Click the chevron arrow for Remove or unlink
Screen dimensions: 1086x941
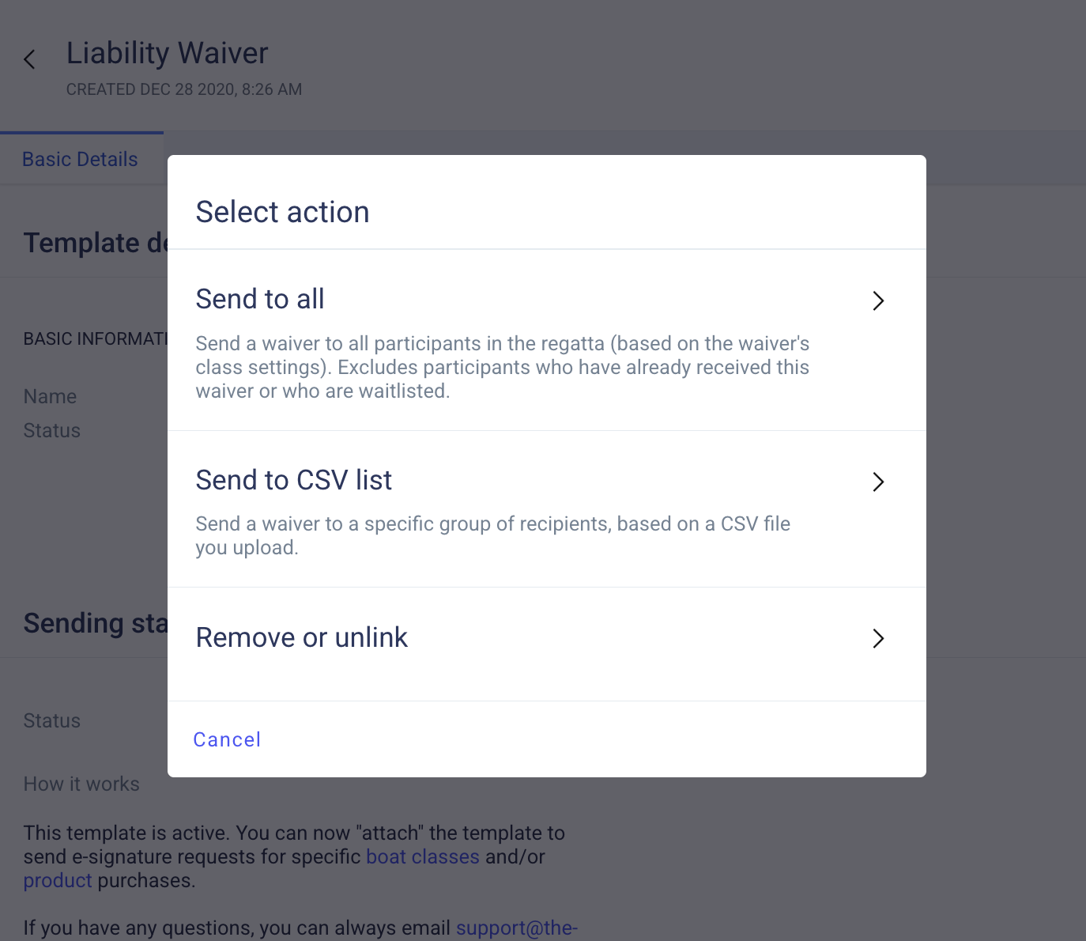(877, 638)
